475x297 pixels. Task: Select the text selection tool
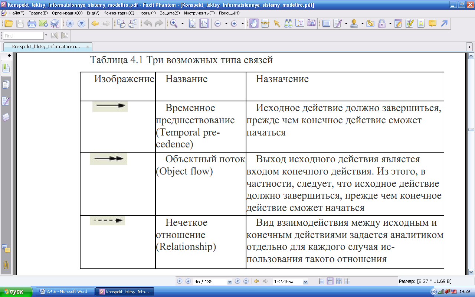point(300,23)
